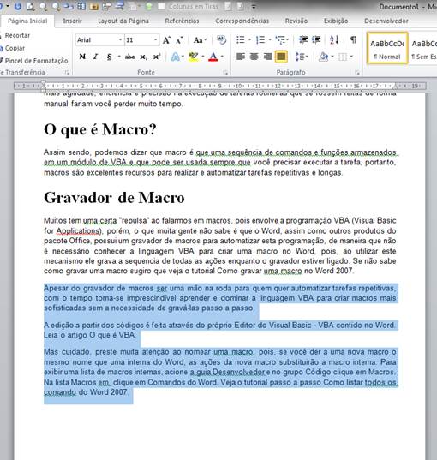
Task: Open the Customize Quick Access Toolbar dropdown
Action: pyautogui.click(x=254, y=7)
